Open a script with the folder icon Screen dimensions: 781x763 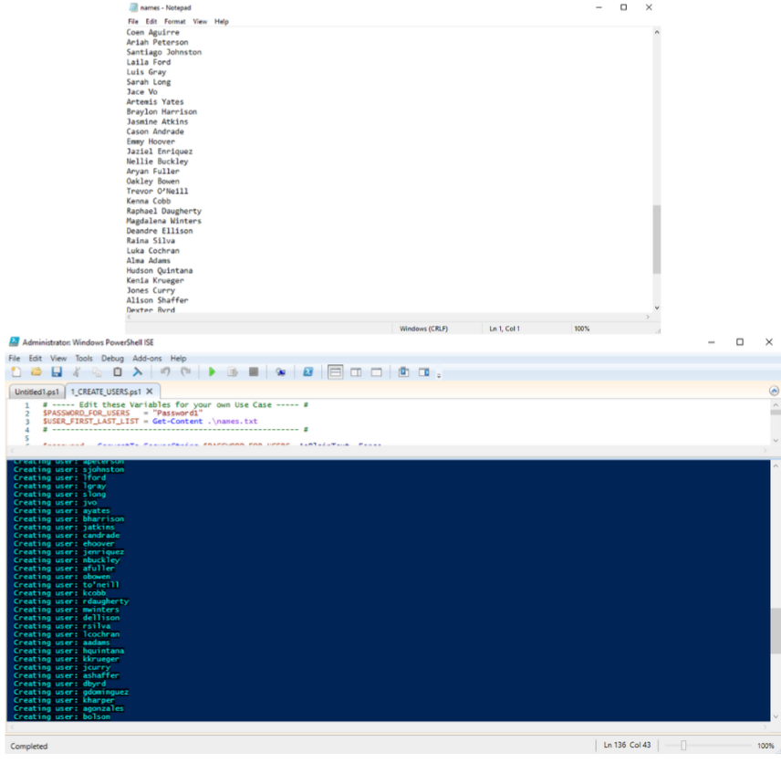point(36,372)
